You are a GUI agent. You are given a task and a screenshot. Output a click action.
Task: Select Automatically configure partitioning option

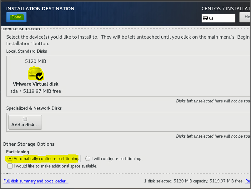tap(10, 158)
